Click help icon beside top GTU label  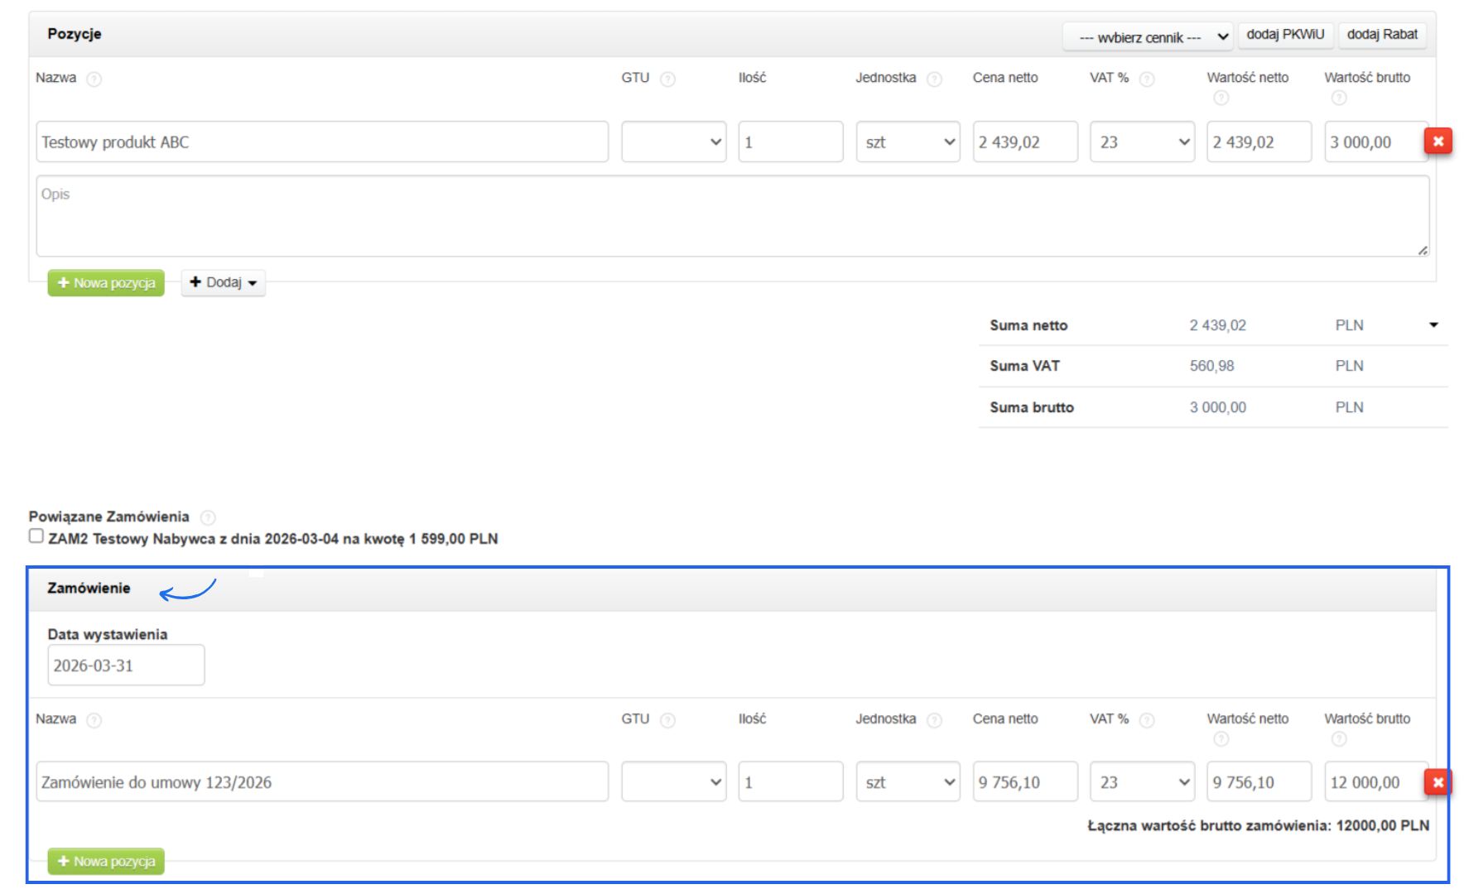[667, 79]
